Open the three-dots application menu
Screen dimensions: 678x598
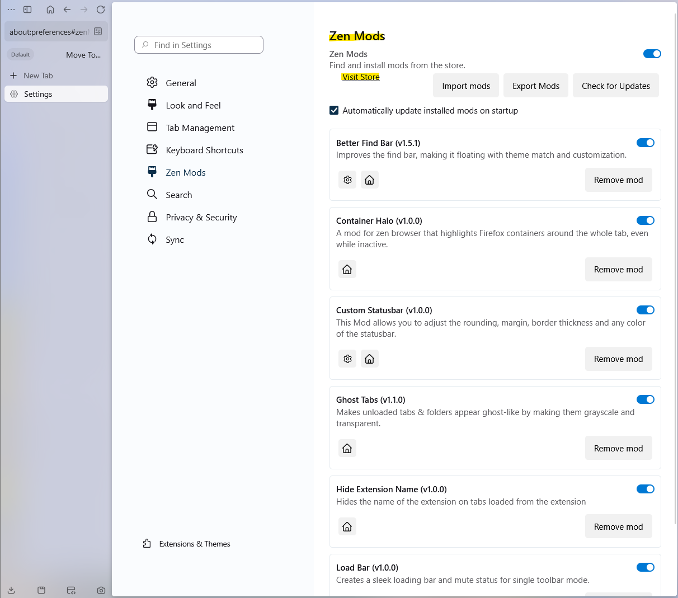(x=11, y=10)
